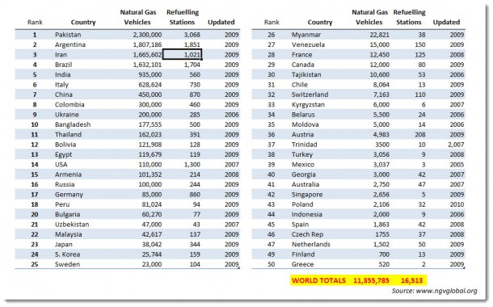Click the right-side Rank column header

(272, 23)
